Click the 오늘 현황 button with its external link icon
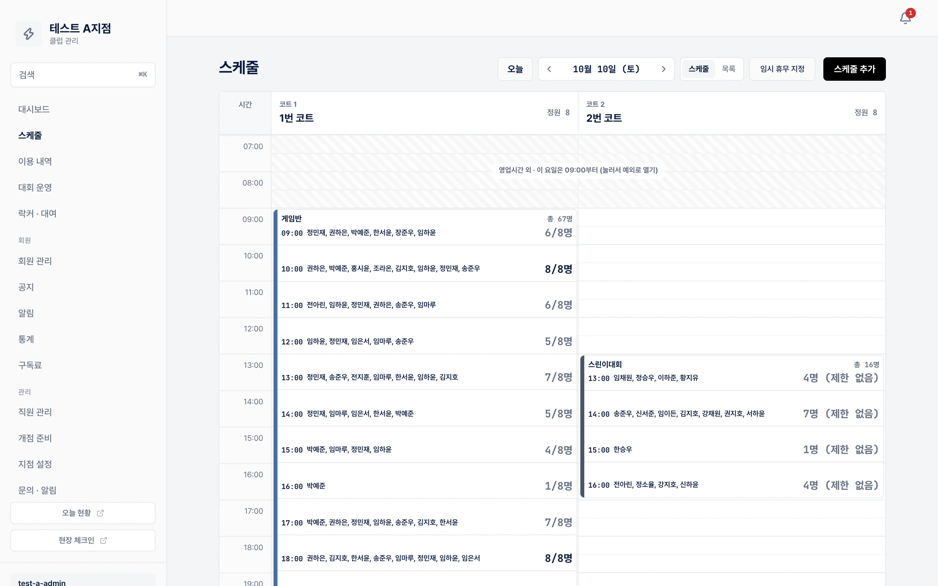The height and width of the screenshot is (586, 938). tap(83, 513)
